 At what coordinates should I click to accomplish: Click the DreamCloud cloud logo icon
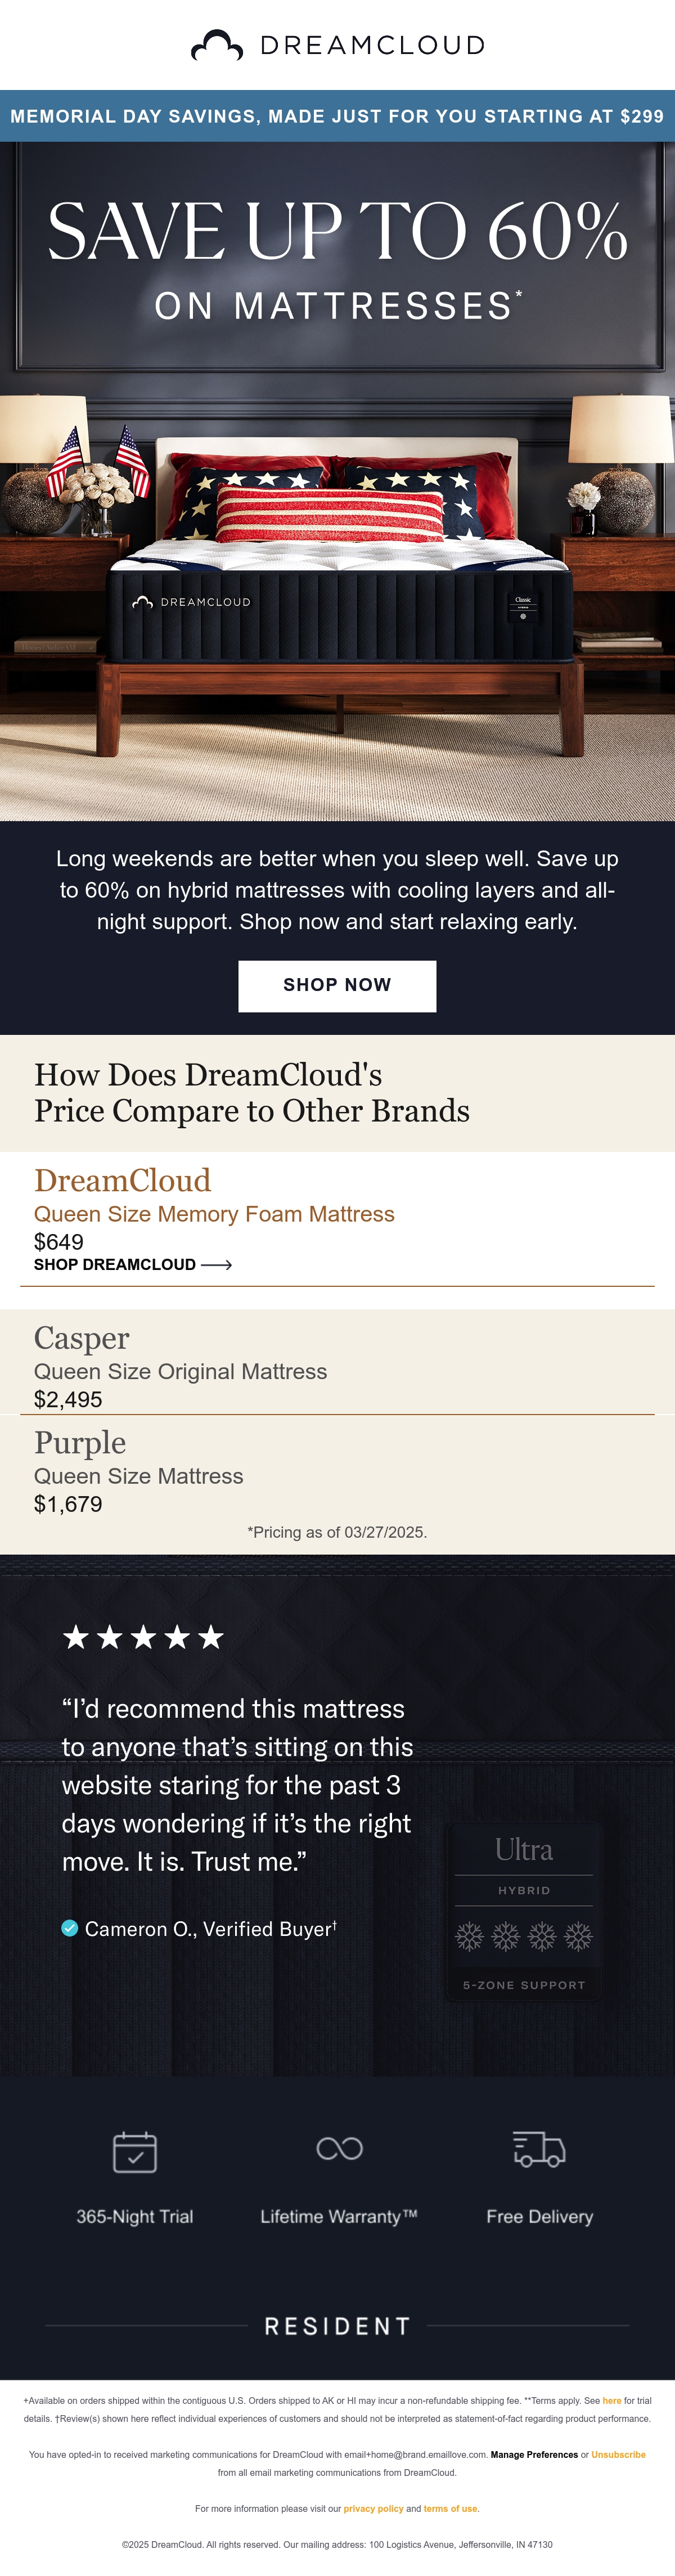point(216,45)
